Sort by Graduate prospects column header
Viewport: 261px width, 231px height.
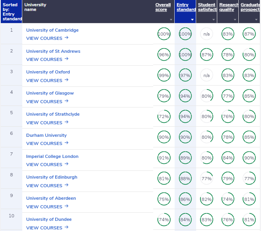tap(250, 7)
